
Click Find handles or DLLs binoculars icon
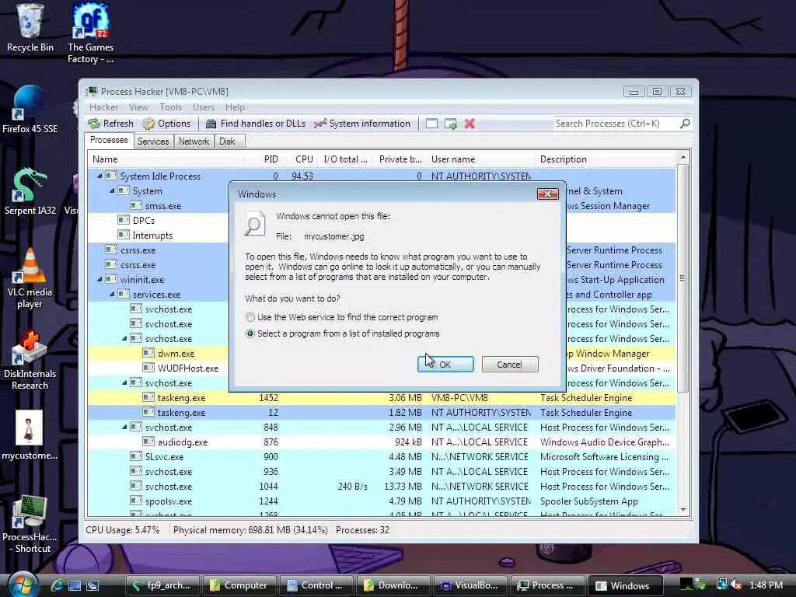[x=211, y=124]
